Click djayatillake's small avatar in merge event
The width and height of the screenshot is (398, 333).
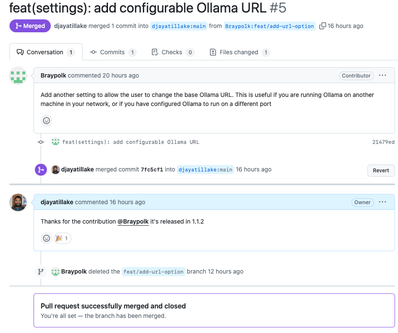point(56,170)
